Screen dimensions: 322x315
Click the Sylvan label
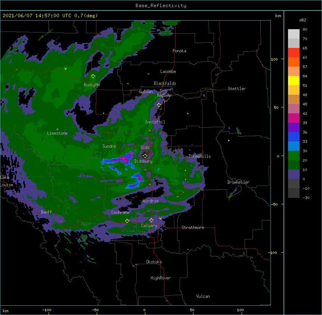(x=146, y=92)
